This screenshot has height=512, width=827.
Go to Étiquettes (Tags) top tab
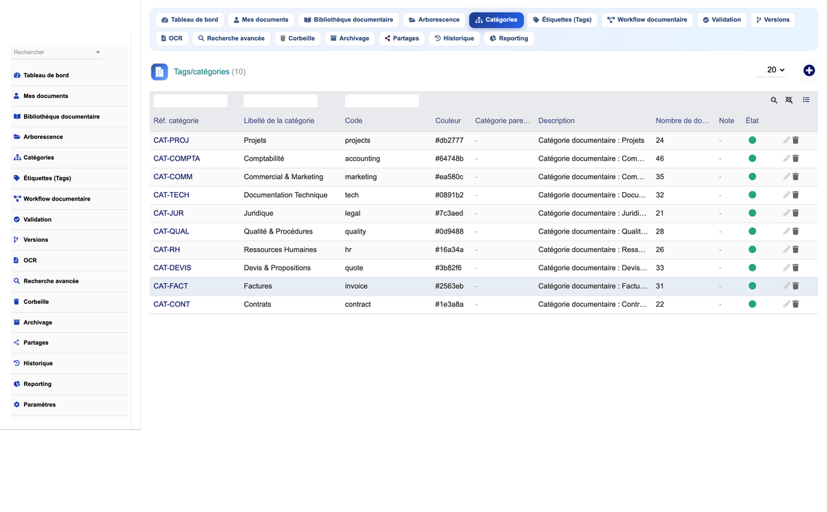coord(562,20)
